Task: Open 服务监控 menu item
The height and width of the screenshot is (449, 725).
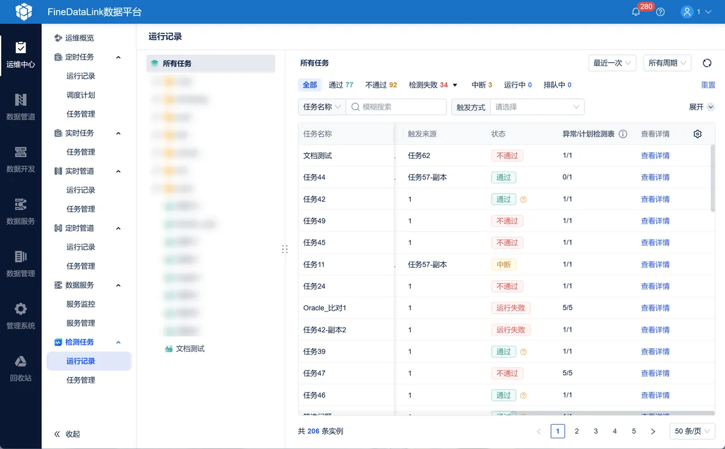Action: click(80, 304)
